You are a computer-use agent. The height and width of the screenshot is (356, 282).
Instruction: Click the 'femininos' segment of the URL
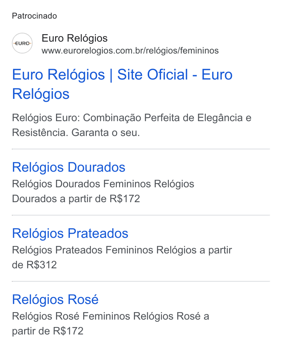point(200,51)
